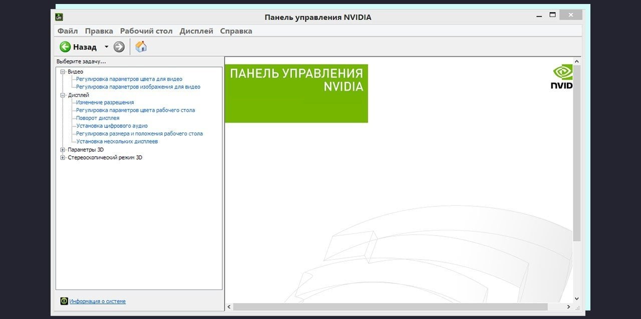The width and height of the screenshot is (641, 319).
Task: Collapse the Видео tree node
Action: click(x=63, y=71)
